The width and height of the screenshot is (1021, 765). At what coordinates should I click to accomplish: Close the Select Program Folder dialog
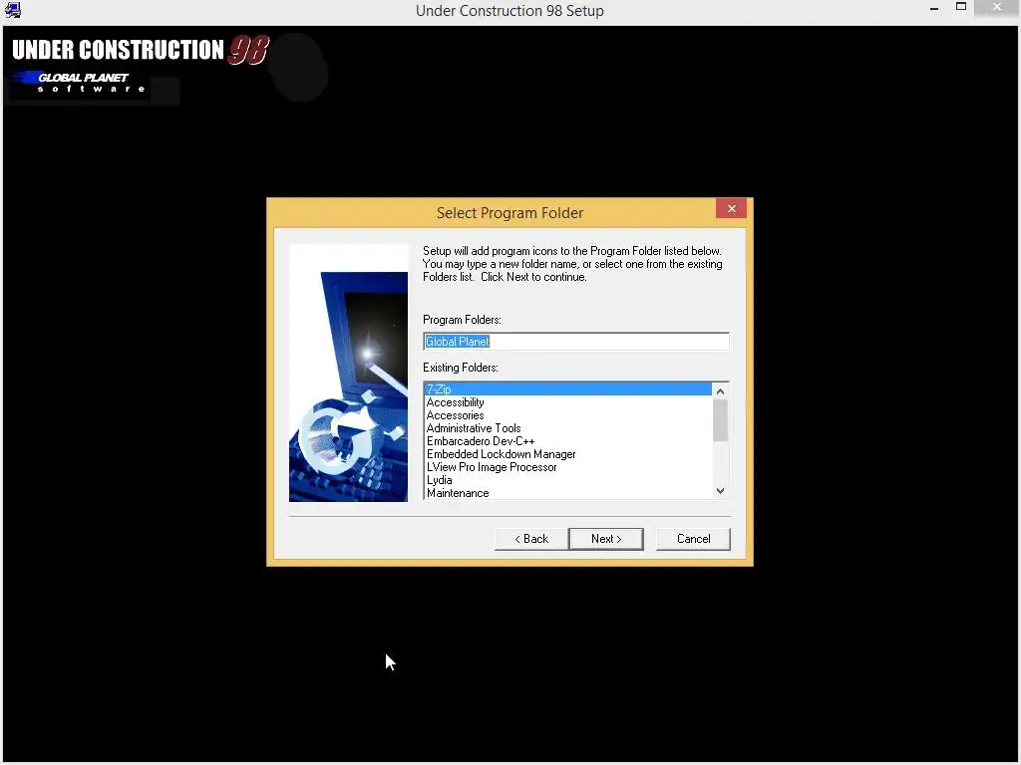(x=731, y=208)
